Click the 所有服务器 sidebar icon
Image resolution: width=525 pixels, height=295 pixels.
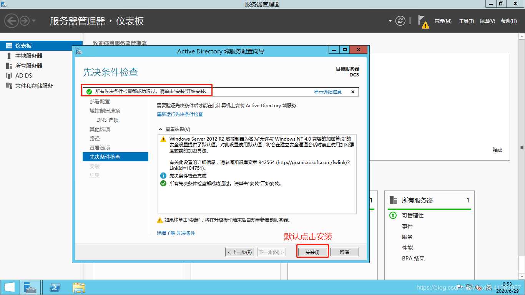point(9,66)
